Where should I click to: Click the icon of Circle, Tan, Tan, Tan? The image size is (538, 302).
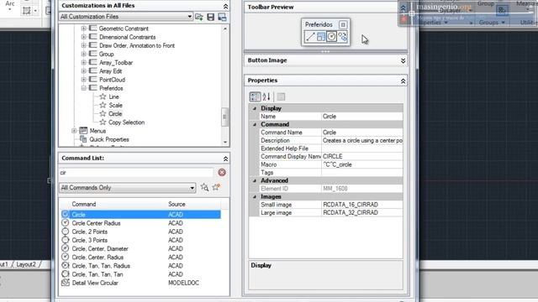(66, 274)
